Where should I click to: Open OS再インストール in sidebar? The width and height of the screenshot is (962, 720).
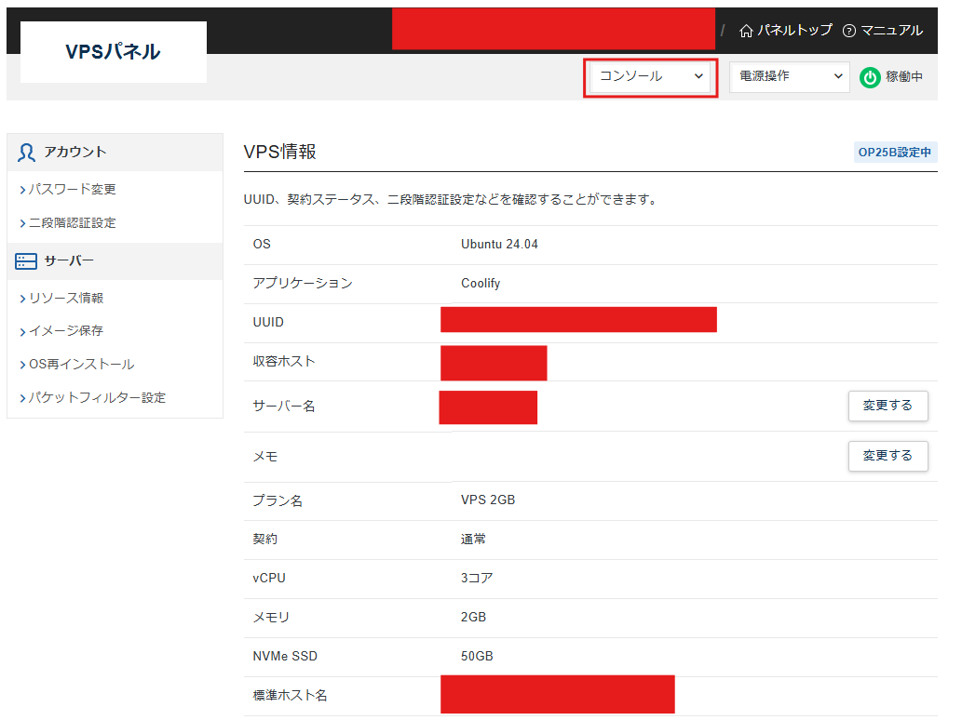(82, 365)
